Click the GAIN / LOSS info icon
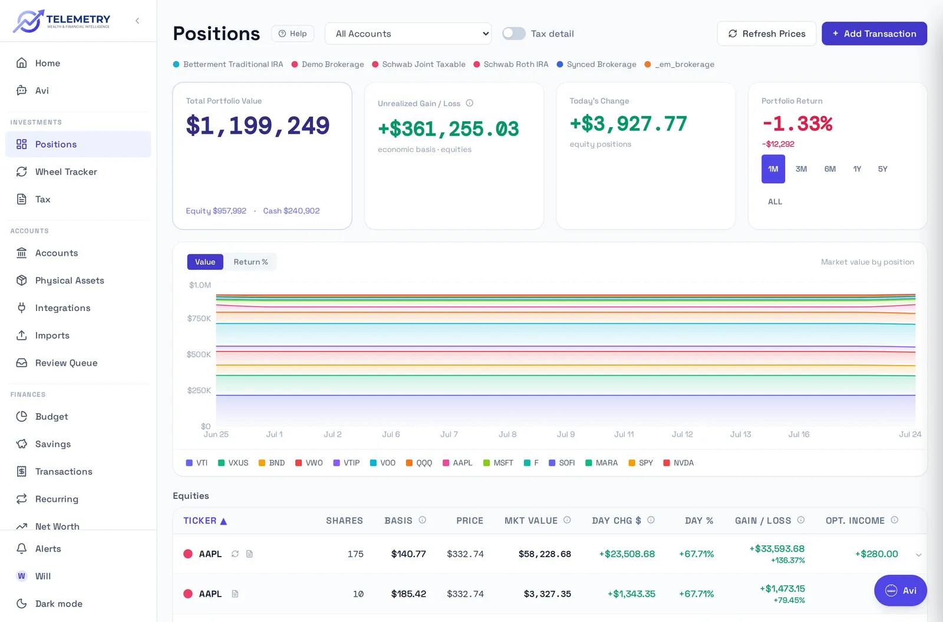 point(801,520)
